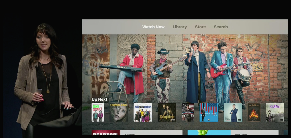This screenshot has height=138, width=291.
Task: Pick the Last Week Tonight tile
Action: point(233,112)
